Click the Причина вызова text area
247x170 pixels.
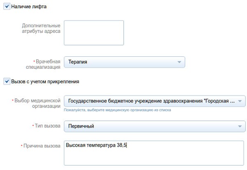154,153
